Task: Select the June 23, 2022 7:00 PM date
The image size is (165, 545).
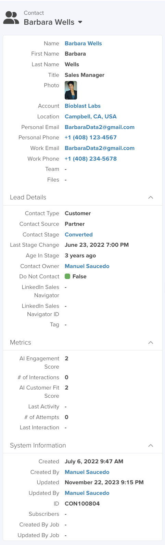Action: click(97, 245)
